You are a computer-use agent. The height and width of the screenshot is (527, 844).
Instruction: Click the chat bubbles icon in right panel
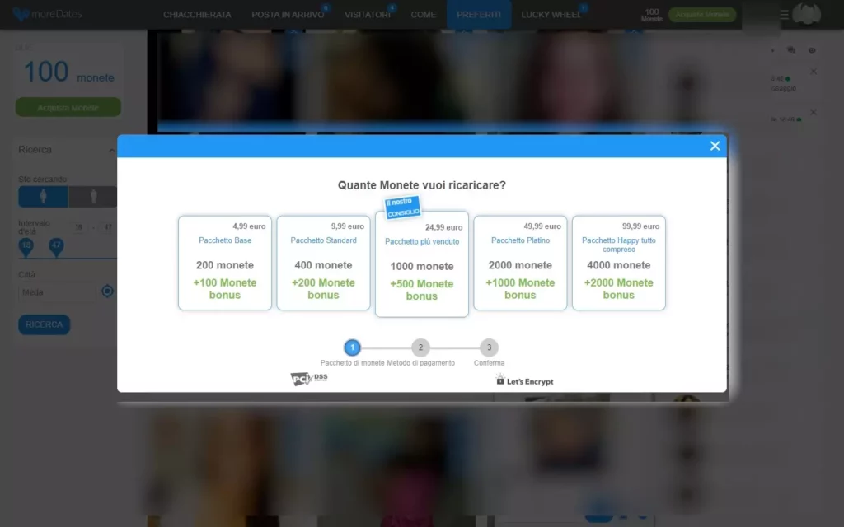click(790, 50)
